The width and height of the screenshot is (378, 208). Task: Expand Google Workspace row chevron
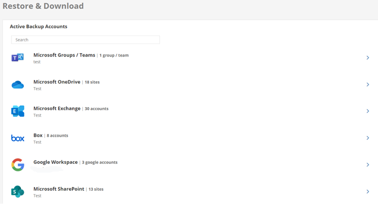coord(368,165)
